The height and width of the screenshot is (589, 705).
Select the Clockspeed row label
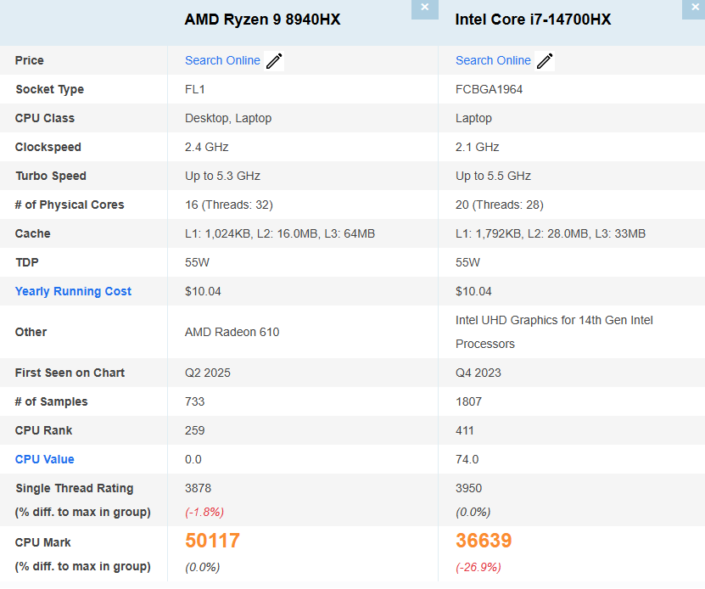[x=48, y=147]
